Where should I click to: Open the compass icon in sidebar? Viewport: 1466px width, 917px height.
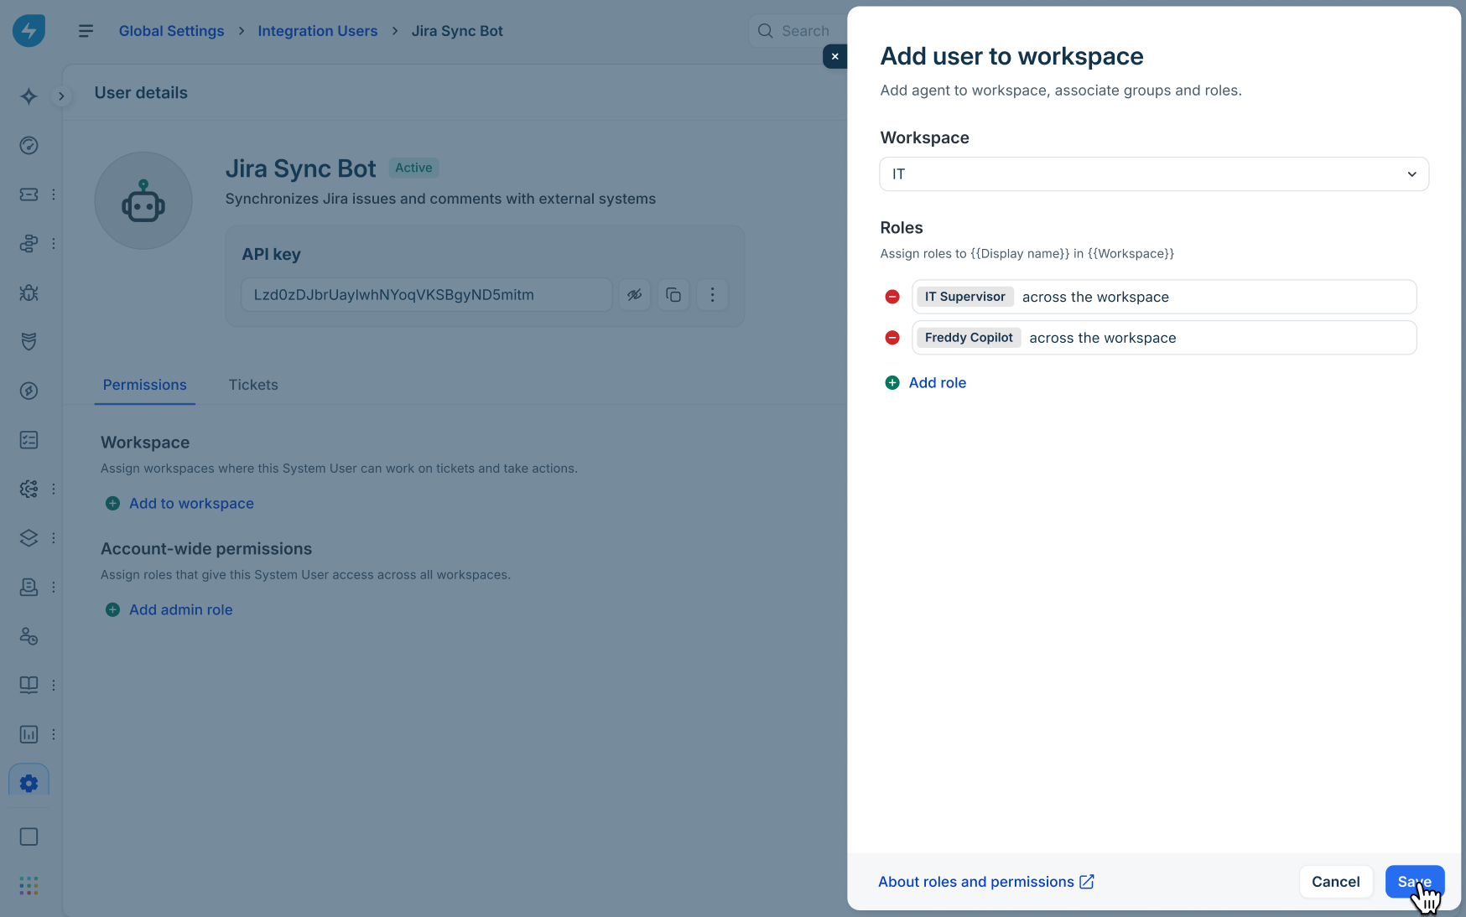[x=29, y=391]
